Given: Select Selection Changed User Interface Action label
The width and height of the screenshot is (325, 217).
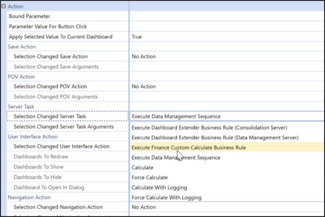Looking at the screenshot, I should point(61,146).
